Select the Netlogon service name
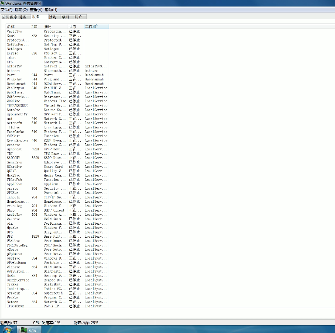The image size is (335, 333). click(x=14, y=49)
